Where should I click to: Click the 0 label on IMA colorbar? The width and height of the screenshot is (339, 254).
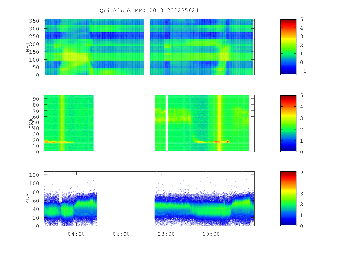301,152
